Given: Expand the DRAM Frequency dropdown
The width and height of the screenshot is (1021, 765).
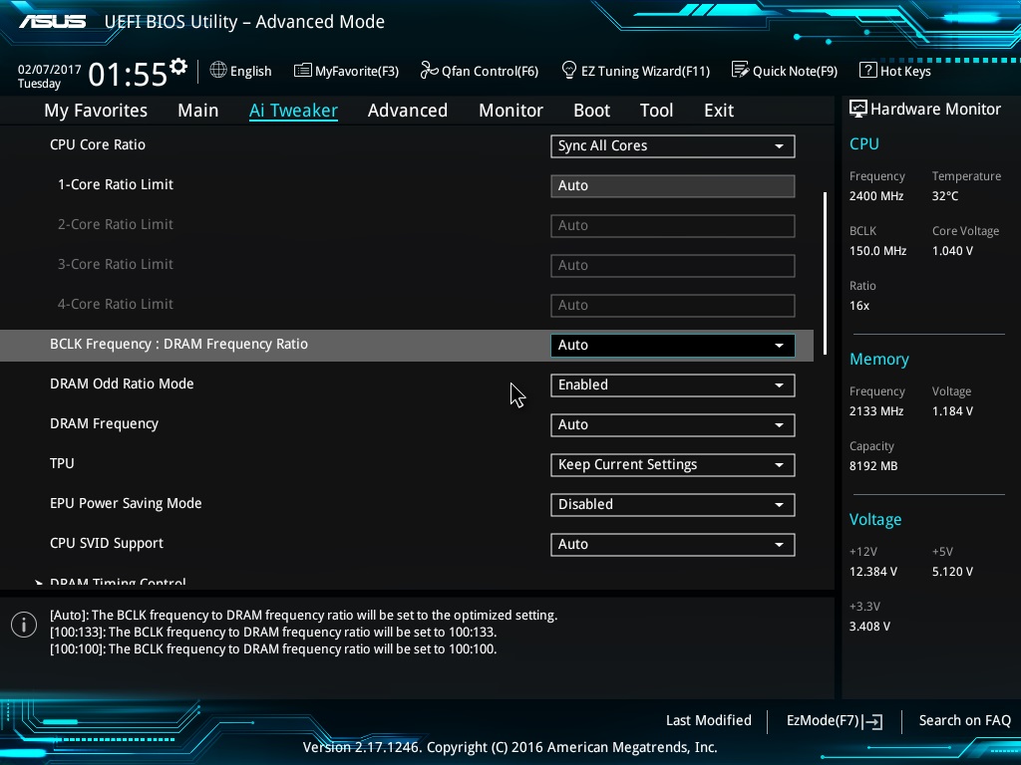Looking at the screenshot, I should (x=673, y=424).
